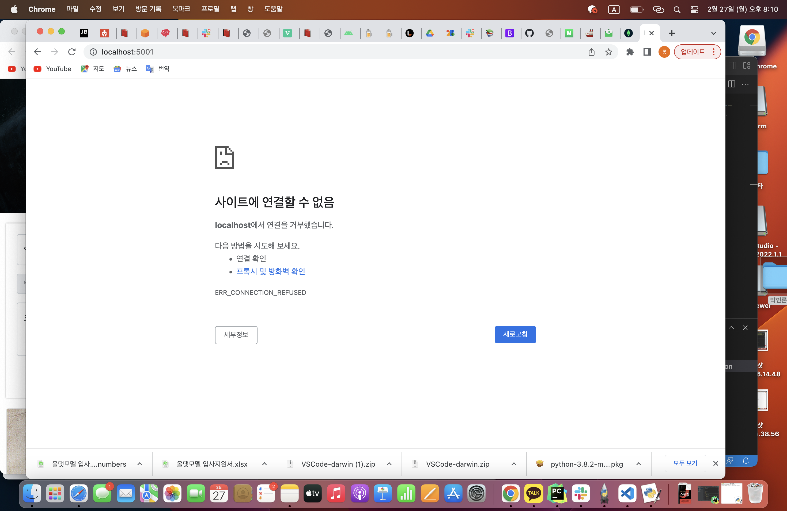The height and width of the screenshot is (511, 787).
Task: Open the 보기 menu
Action: (118, 9)
